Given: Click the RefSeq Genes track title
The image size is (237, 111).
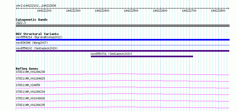Looking at the screenshot, I should coord(27,69).
